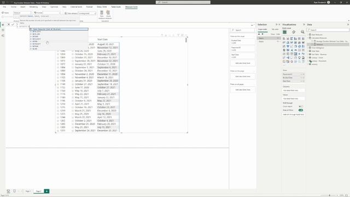Commit the formula with the checkmark icon
This screenshot has width=350, height=197.
[x=13, y=25]
